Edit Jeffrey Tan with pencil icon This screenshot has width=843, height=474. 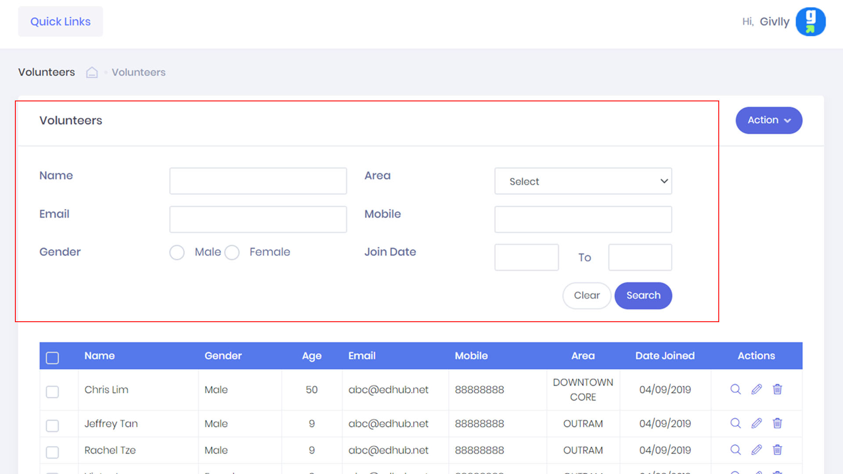(x=757, y=423)
